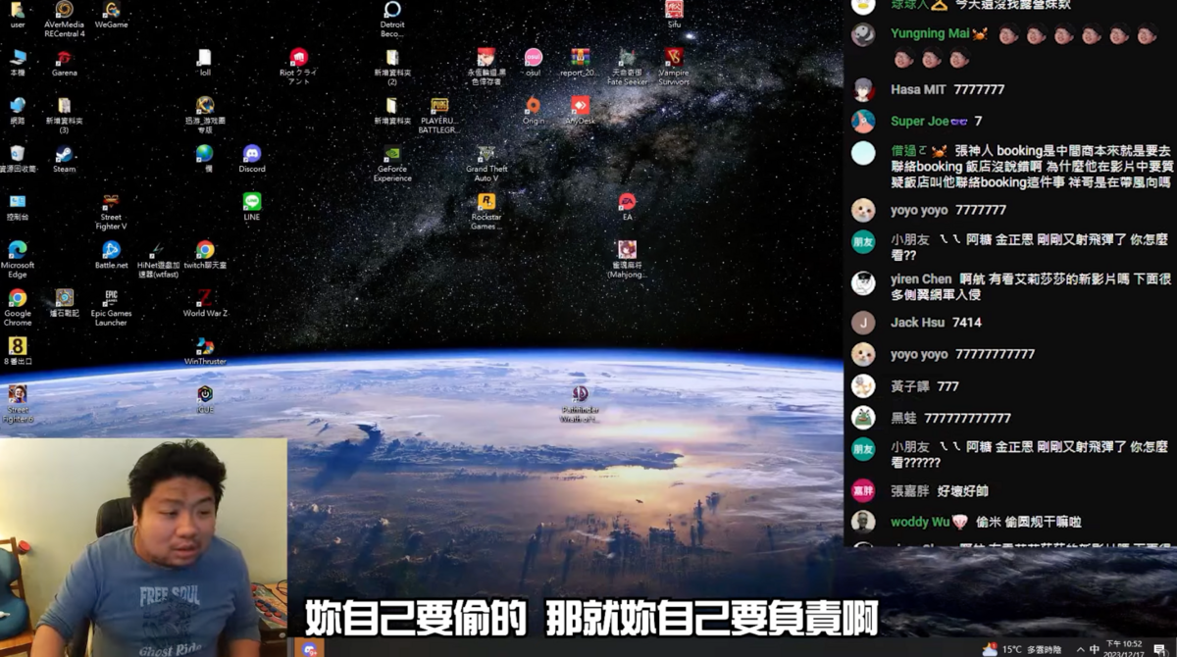
Task: Open the twitch聊天室 Chrome shortcut
Action: point(205,255)
